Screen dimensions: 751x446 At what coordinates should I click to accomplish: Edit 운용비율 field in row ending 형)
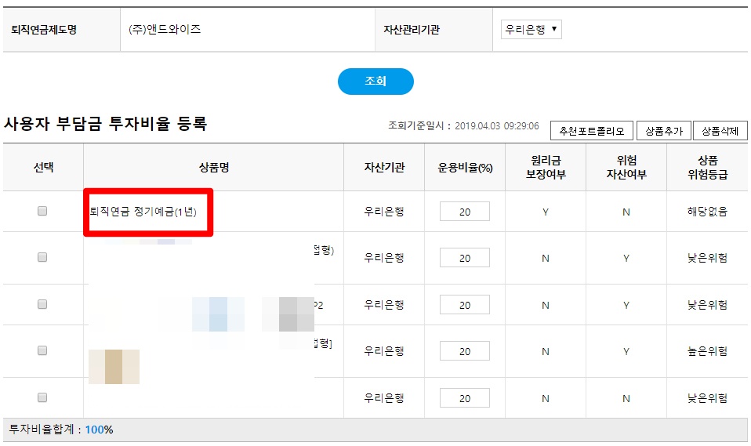point(465,258)
